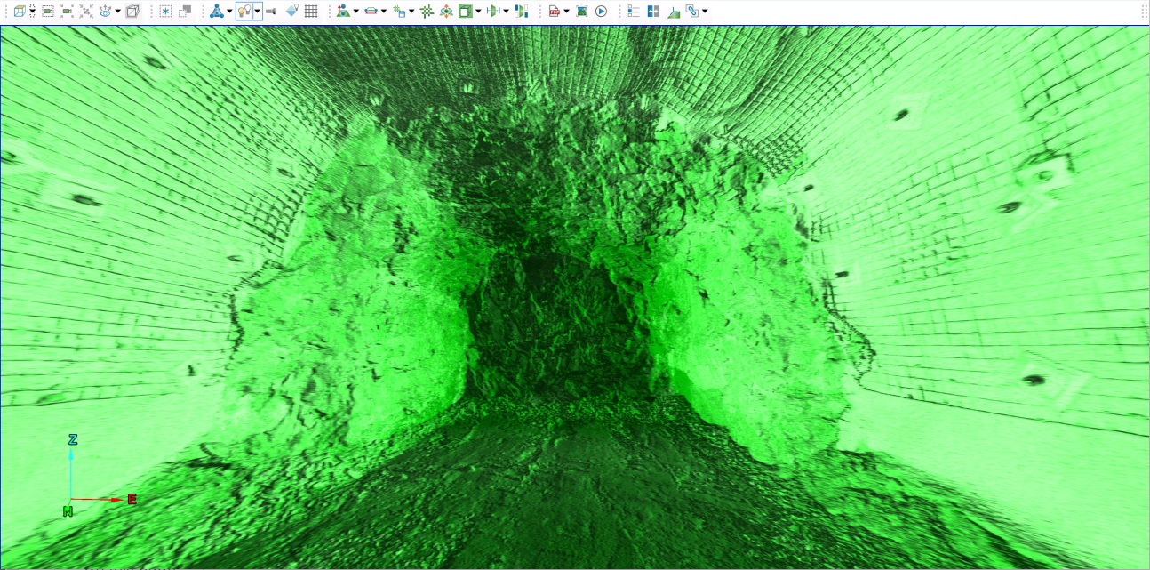Click the camera zoom window icon
Image resolution: width=1150 pixels, height=570 pixels.
pos(47,12)
